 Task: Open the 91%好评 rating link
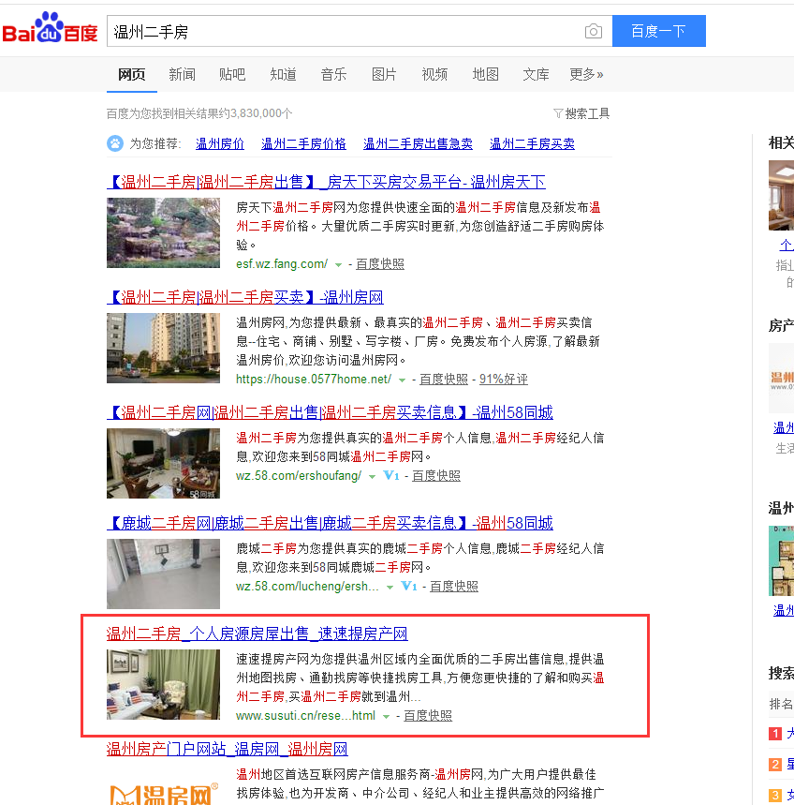(503, 379)
